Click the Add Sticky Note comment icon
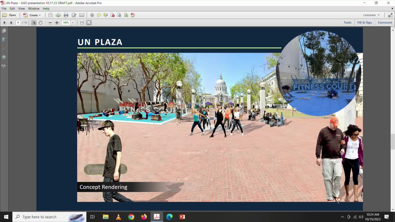Viewport: 395px width, 222px height. [x=99, y=15]
